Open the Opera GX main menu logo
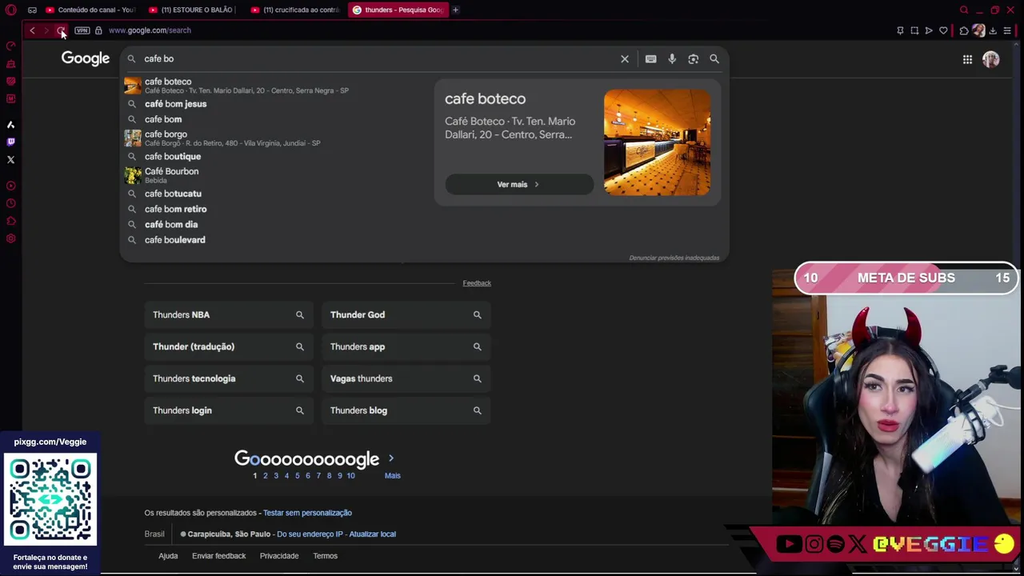This screenshot has height=576, width=1024. [11, 10]
